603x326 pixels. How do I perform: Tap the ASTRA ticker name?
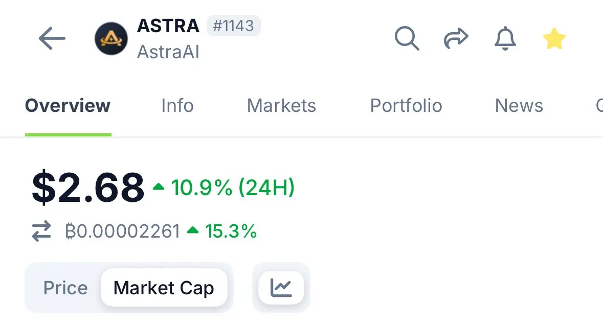[x=168, y=26]
